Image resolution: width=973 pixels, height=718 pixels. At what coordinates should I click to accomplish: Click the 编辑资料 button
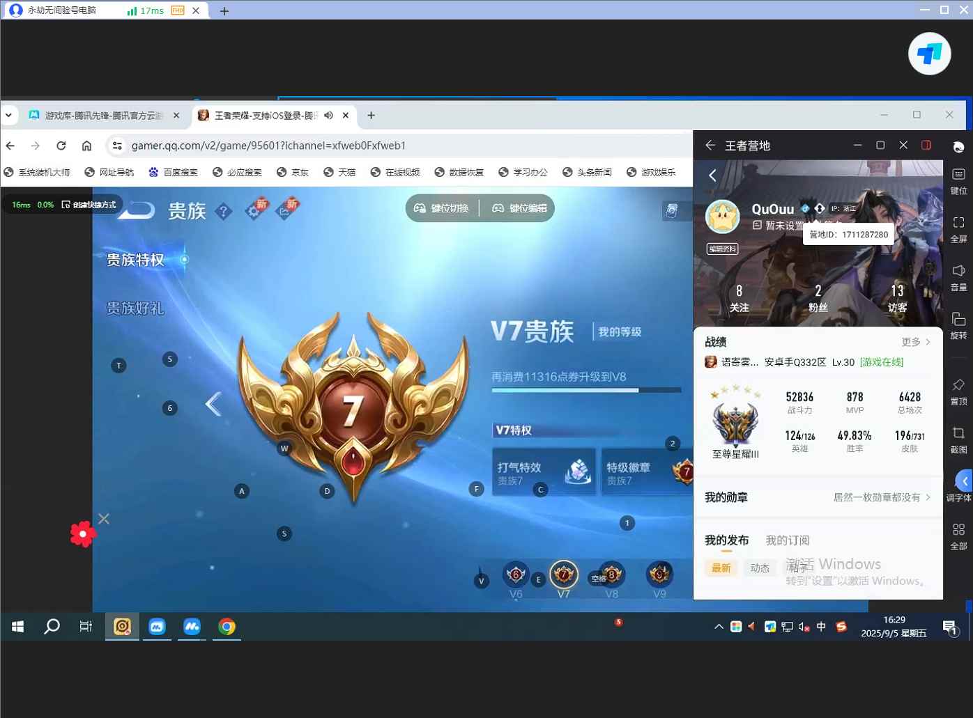[723, 249]
